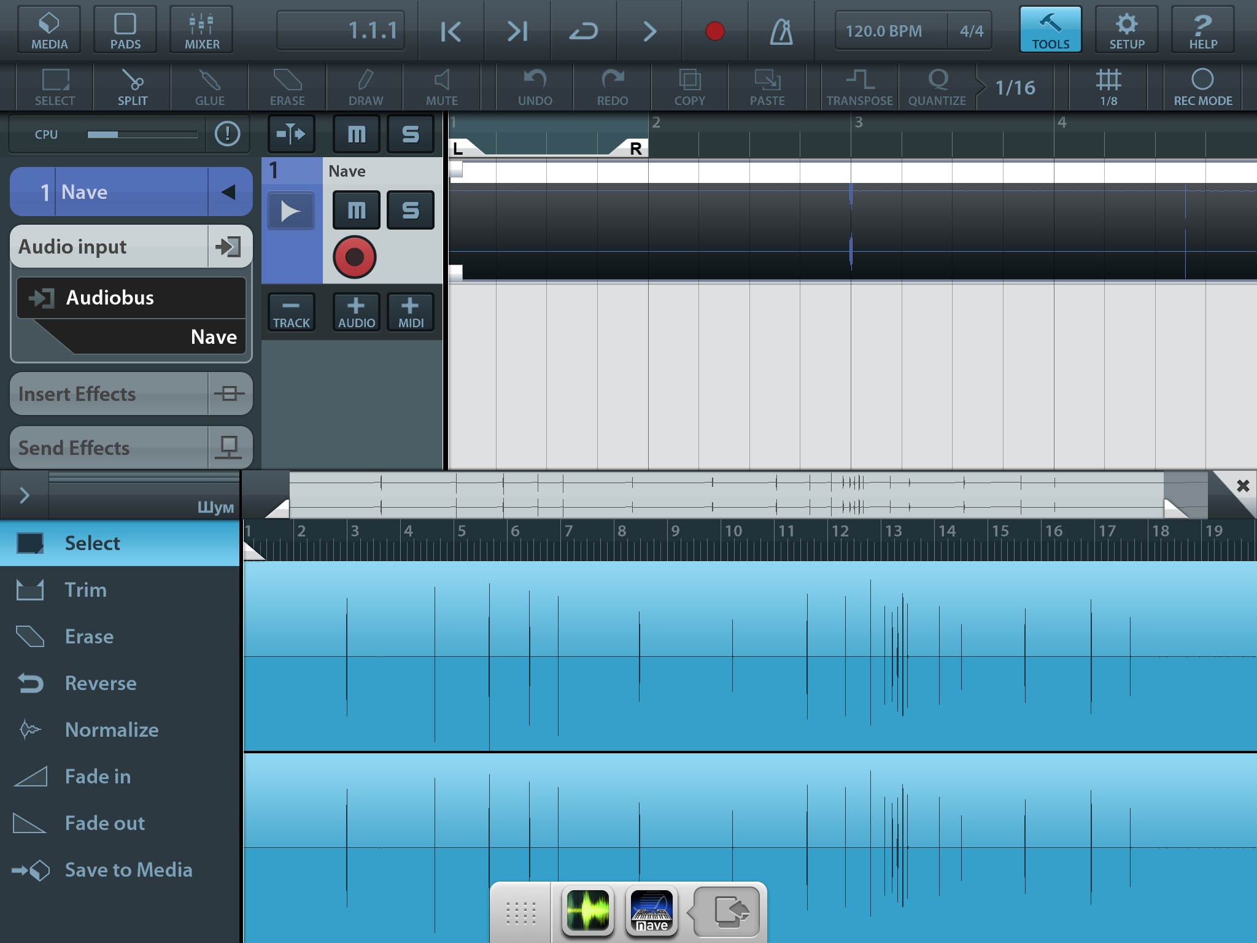Image resolution: width=1257 pixels, height=943 pixels.
Task: Start playback with the play button
Action: click(x=649, y=31)
